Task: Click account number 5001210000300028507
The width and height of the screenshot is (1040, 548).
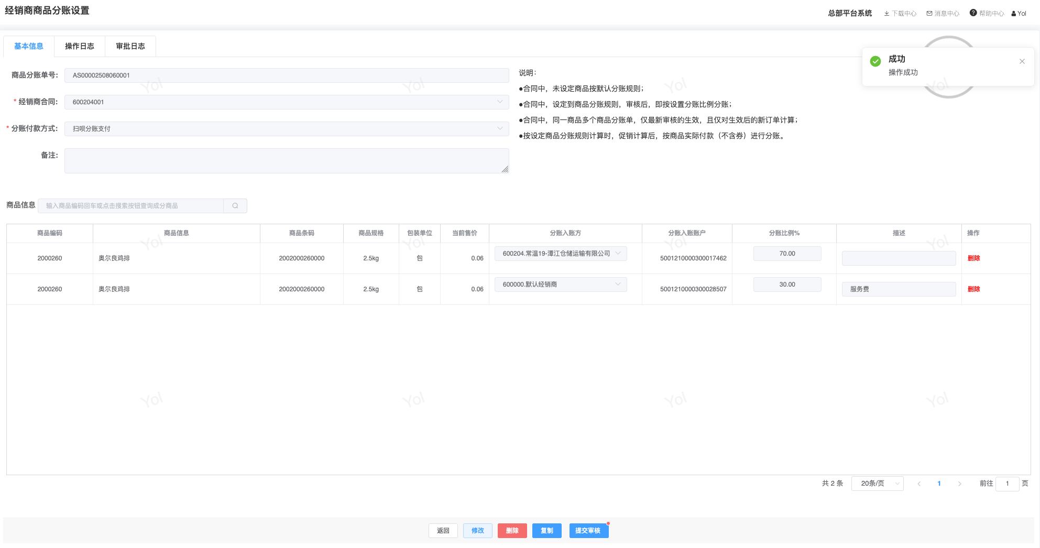Action: click(693, 289)
